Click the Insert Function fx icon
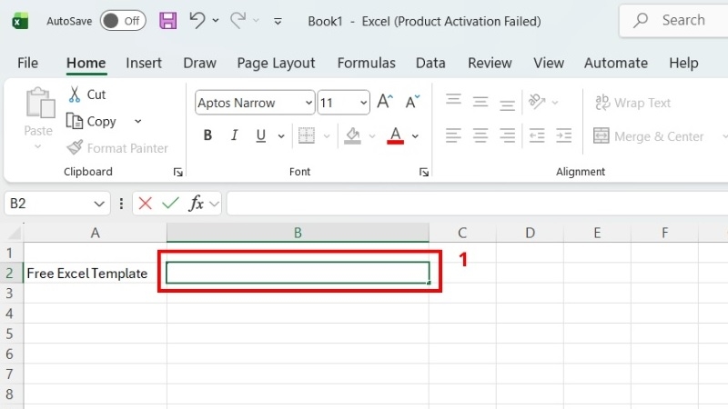Viewport: 728px width, 409px height. click(x=196, y=203)
